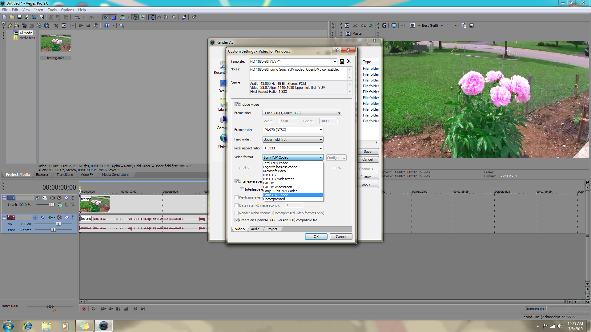Toggle Create an OpenDML compatible file

click(236, 220)
